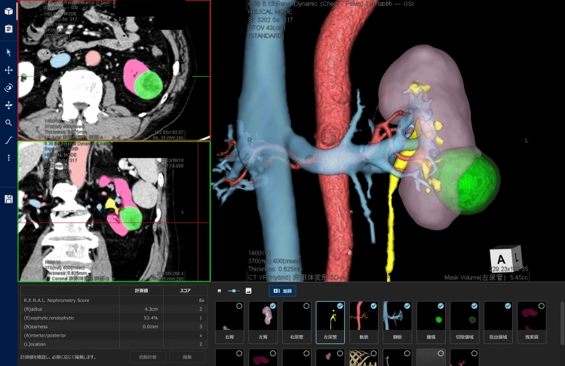
Task: Click the 自動計測 auto-measure button
Action: [148, 357]
